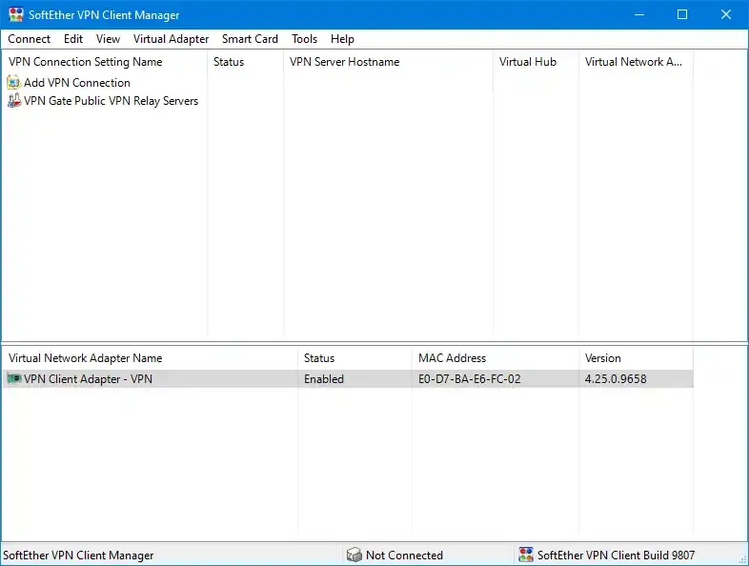Click the VPN Client Adapter network card icon
The width and height of the screenshot is (749, 566).
(14, 379)
